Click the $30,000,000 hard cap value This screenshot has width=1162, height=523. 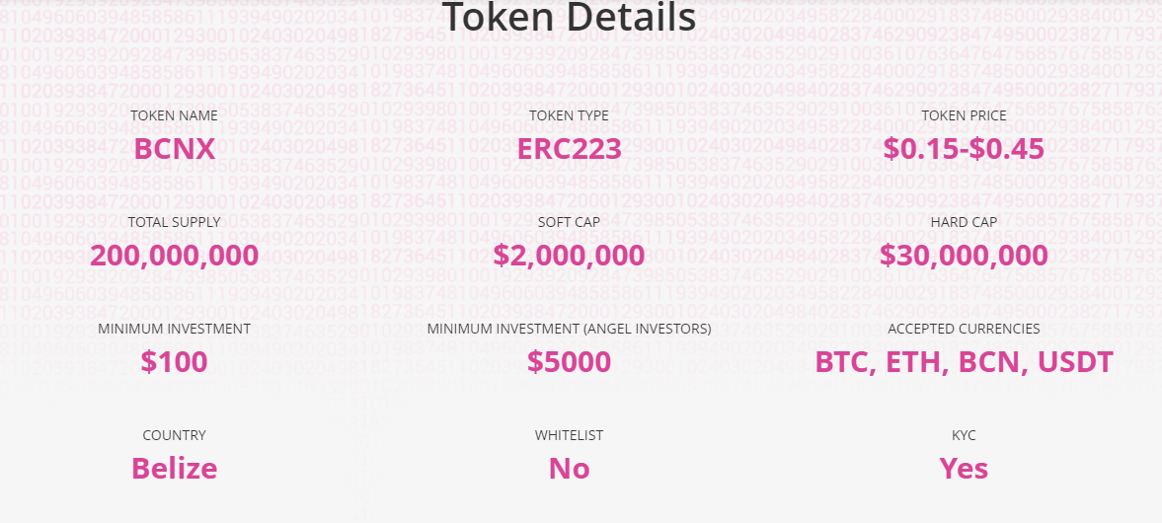(964, 256)
